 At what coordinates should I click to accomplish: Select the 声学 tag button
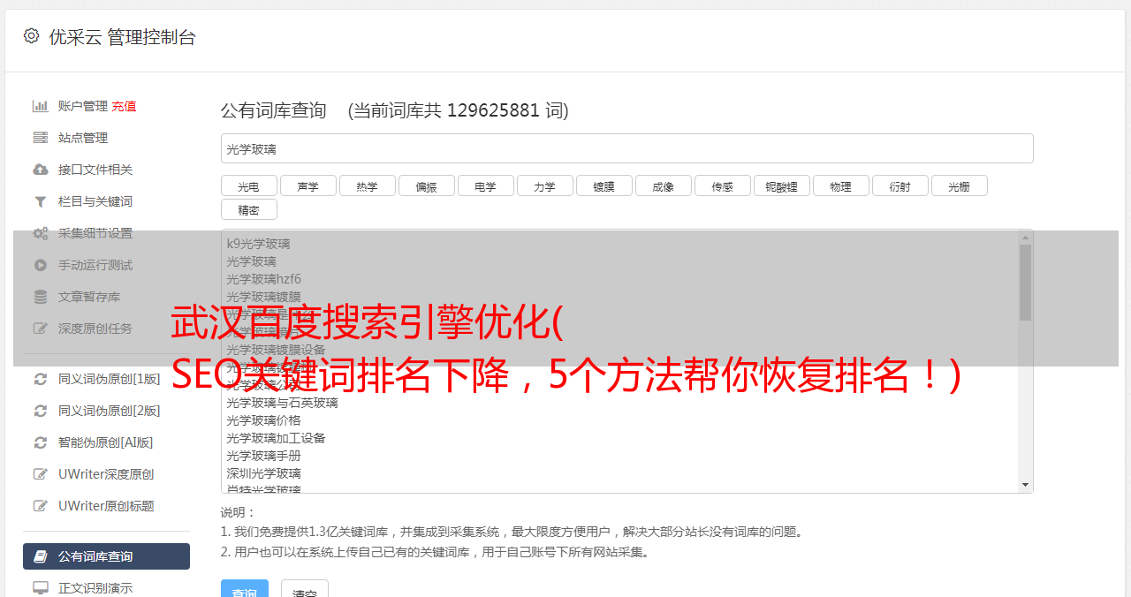(307, 185)
